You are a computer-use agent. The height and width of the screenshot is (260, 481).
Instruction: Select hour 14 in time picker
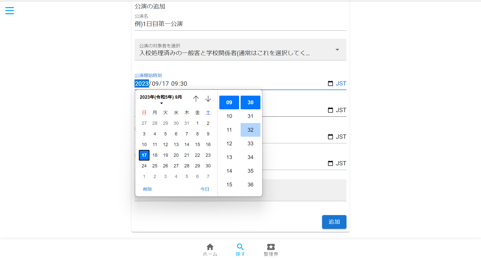pyautogui.click(x=229, y=171)
